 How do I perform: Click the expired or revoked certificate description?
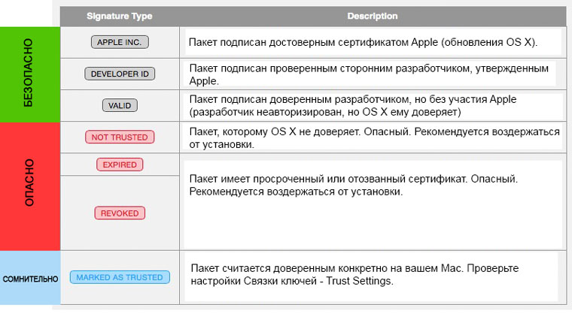pyautogui.click(x=364, y=186)
